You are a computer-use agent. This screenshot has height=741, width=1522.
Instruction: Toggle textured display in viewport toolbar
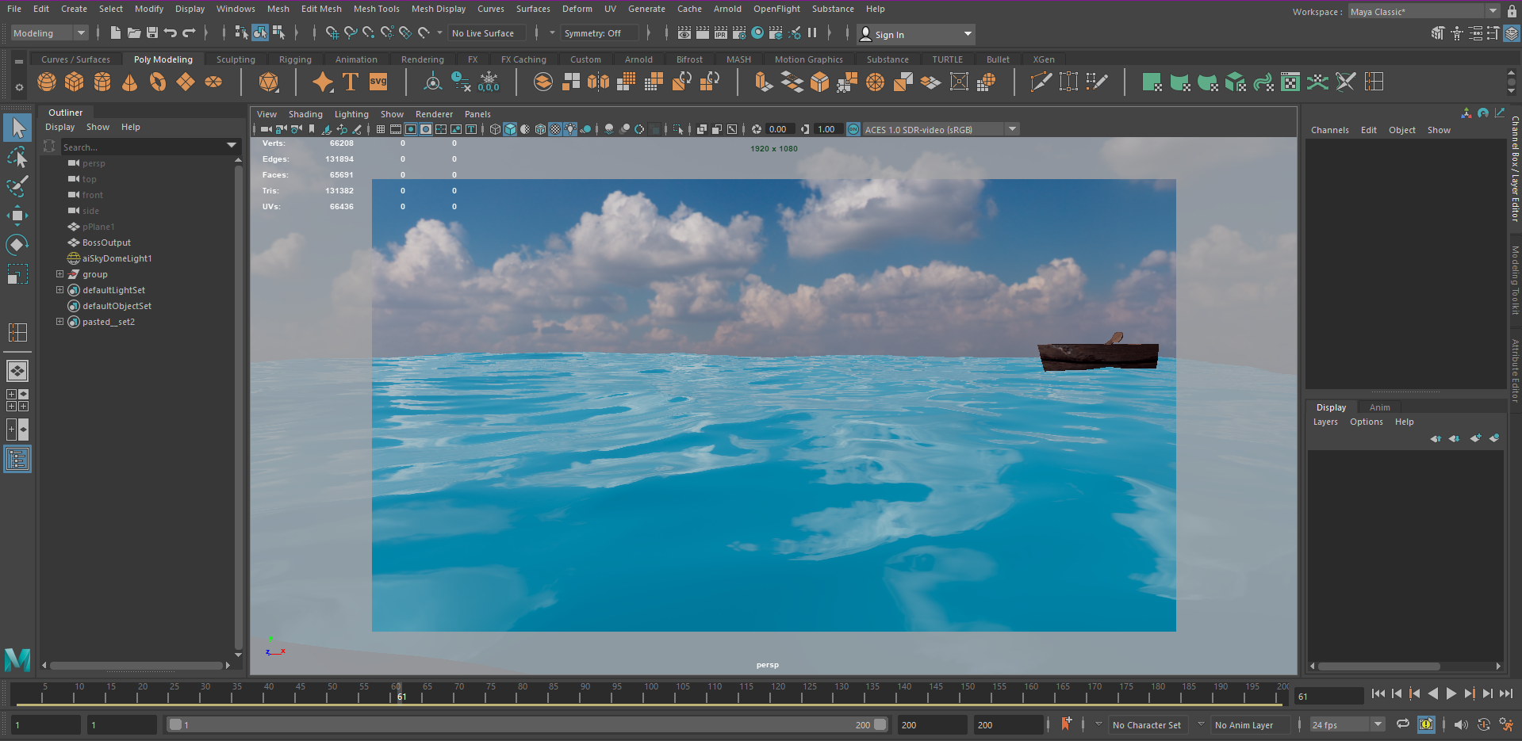(555, 129)
